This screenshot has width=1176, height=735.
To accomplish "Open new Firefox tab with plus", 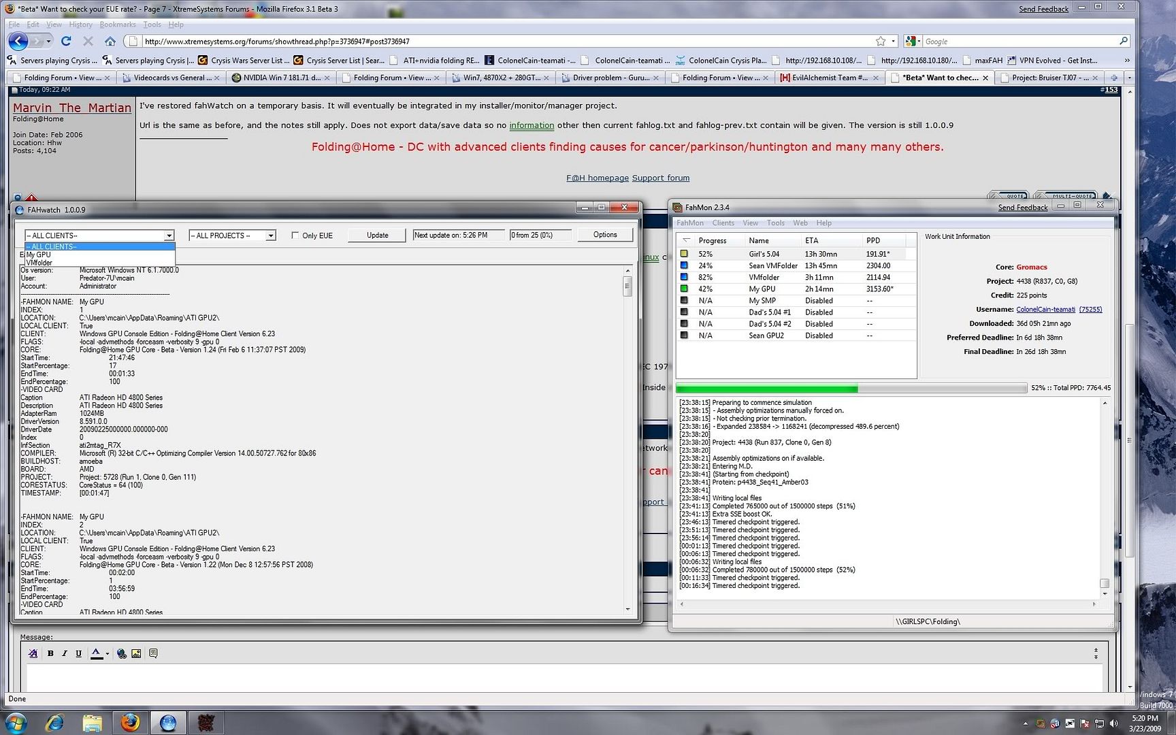I will click(x=1114, y=78).
